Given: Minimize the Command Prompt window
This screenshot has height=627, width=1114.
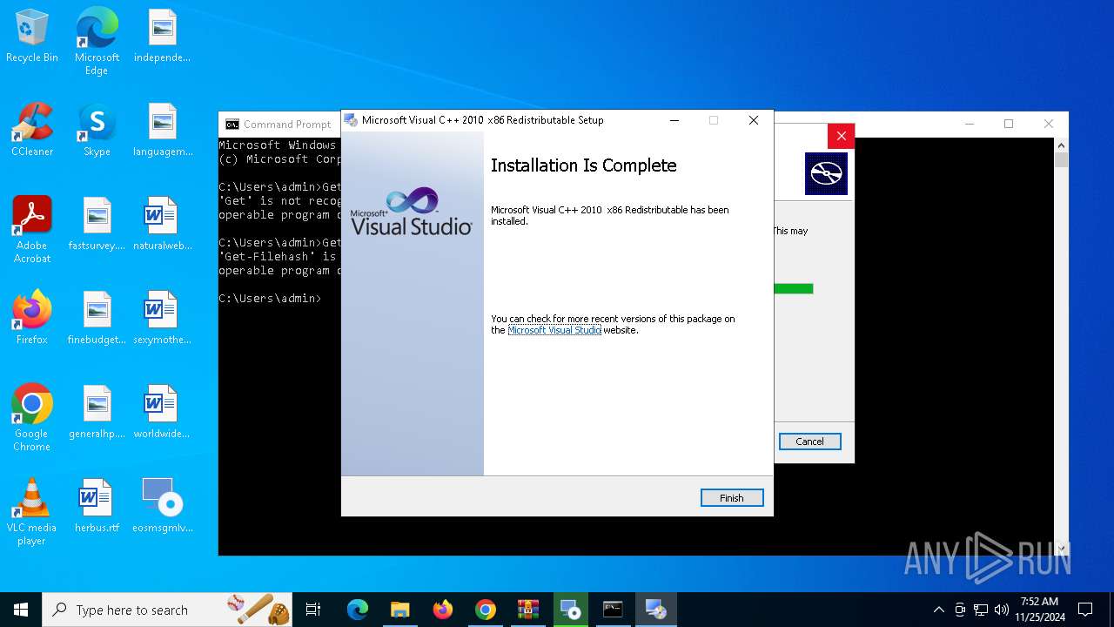Looking at the screenshot, I should click(x=970, y=124).
